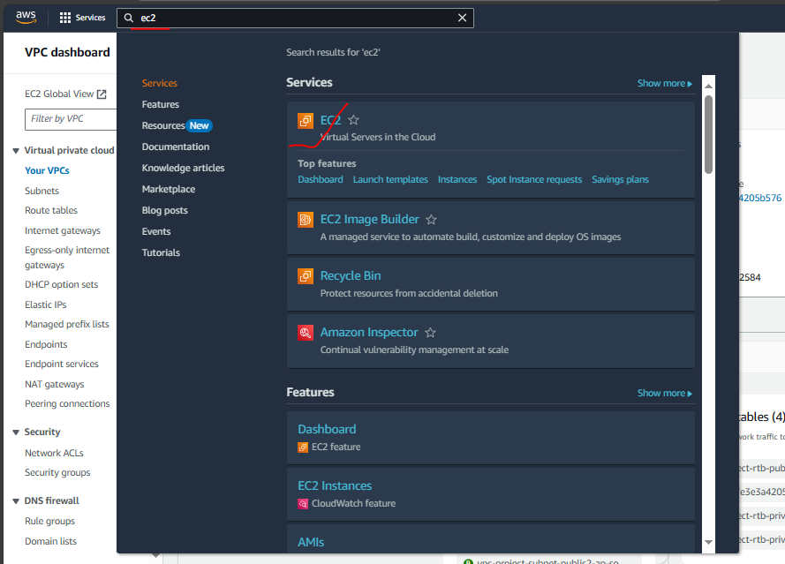Favorite EC2 with the star icon
Viewport: 785px width, 564px height.
pyautogui.click(x=353, y=120)
